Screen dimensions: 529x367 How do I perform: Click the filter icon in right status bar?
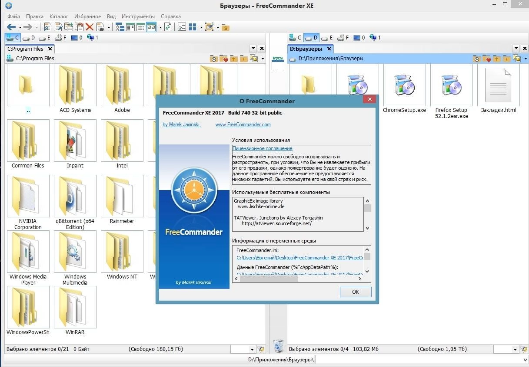[524, 349]
